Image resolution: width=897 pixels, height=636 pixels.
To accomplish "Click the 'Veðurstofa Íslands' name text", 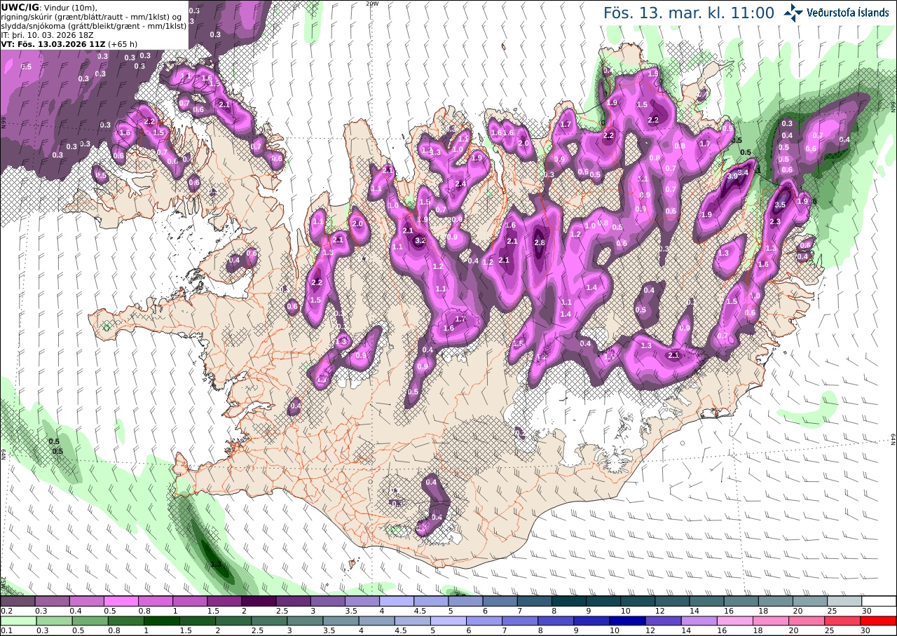I will pyautogui.click(x=848, y=13).
